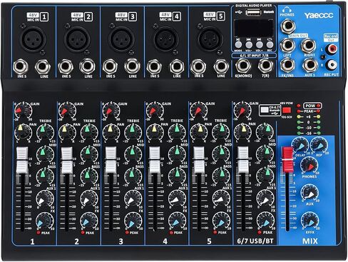
Task: Adjust channel 1 AUX 1 knob
Action: 45,198
